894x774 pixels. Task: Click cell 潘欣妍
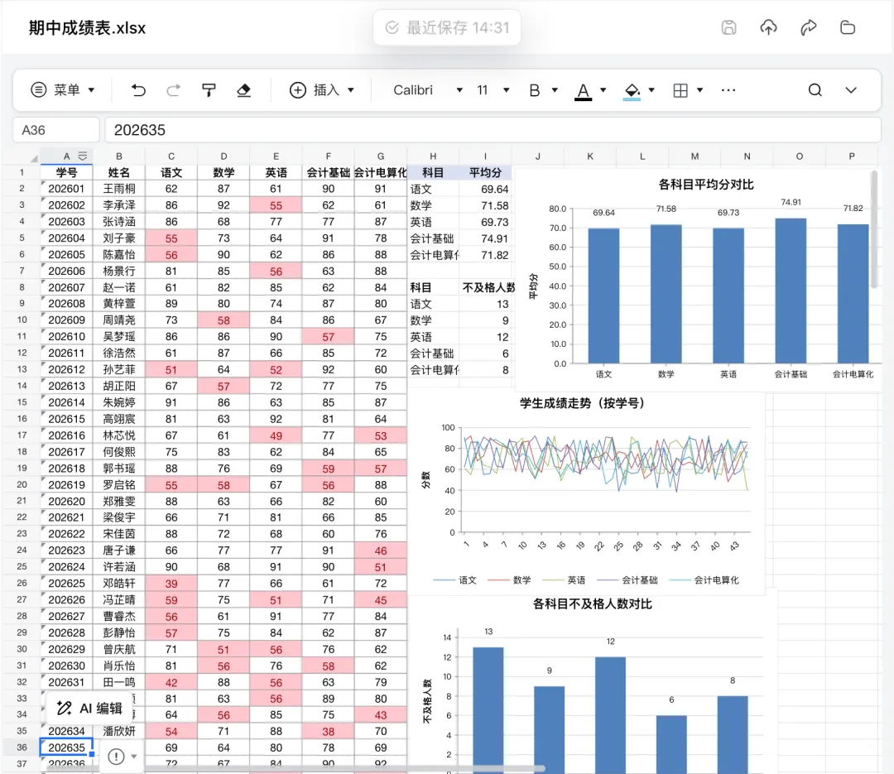pyautogui.click(x=119, y=731)
